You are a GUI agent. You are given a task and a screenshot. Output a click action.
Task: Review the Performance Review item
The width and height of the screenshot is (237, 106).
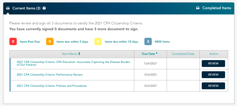point(213,75)
